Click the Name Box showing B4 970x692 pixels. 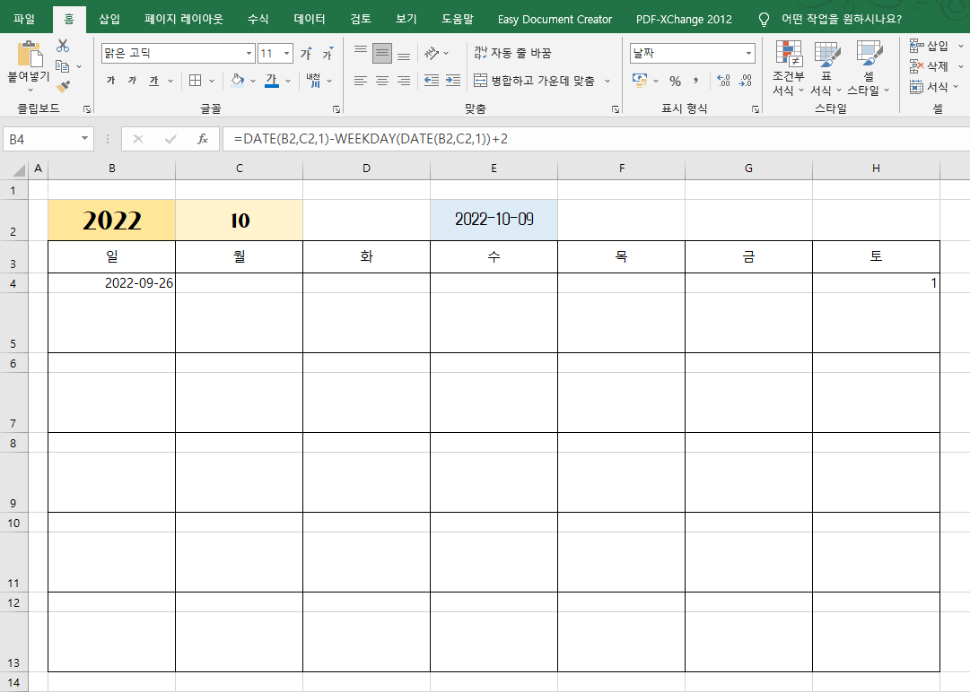(x=41, y=139)
